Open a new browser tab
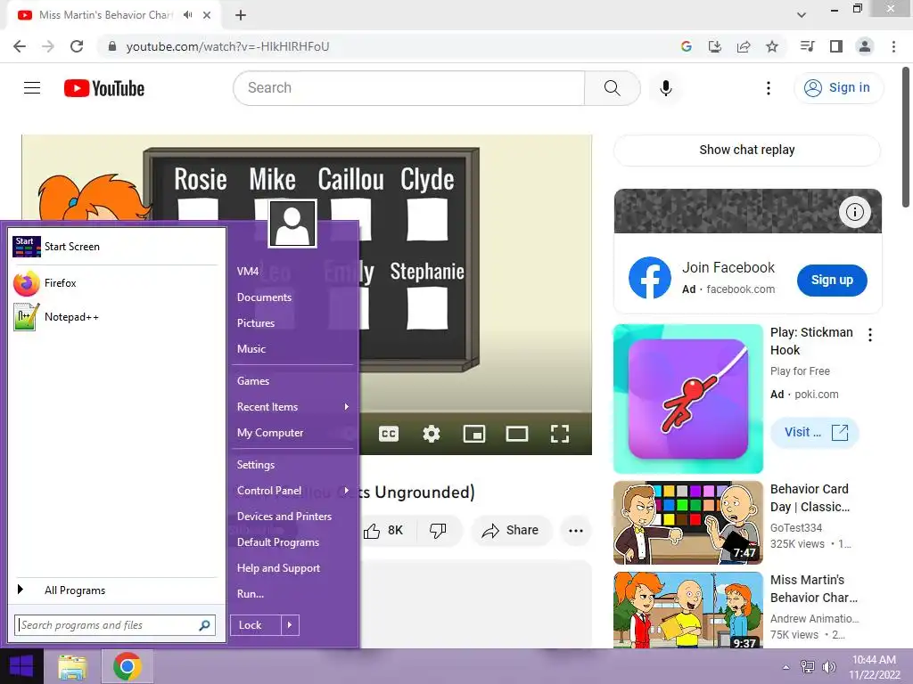 tap(241, 15)
